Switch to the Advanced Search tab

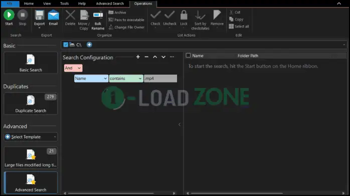pos(110,3)
